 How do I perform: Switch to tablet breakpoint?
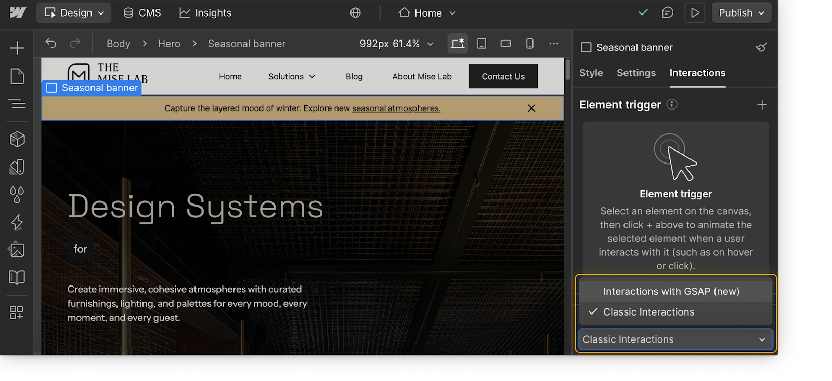point(482,44)
